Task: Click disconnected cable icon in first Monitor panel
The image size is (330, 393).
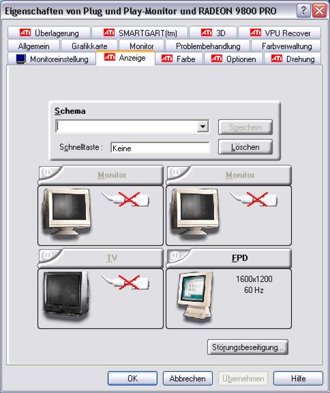Action: (125, 200)
